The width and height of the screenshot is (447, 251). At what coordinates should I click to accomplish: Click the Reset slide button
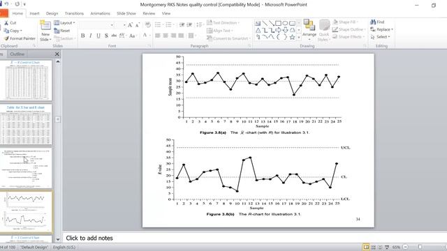pos(62,31)
